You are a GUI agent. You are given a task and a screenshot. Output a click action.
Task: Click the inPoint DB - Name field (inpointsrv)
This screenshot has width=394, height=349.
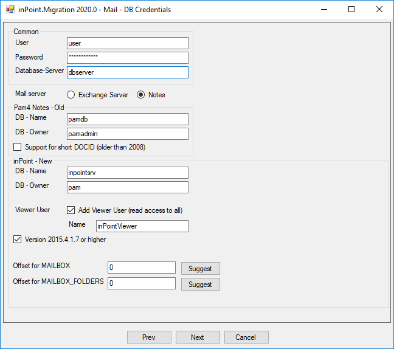point(127,173)
